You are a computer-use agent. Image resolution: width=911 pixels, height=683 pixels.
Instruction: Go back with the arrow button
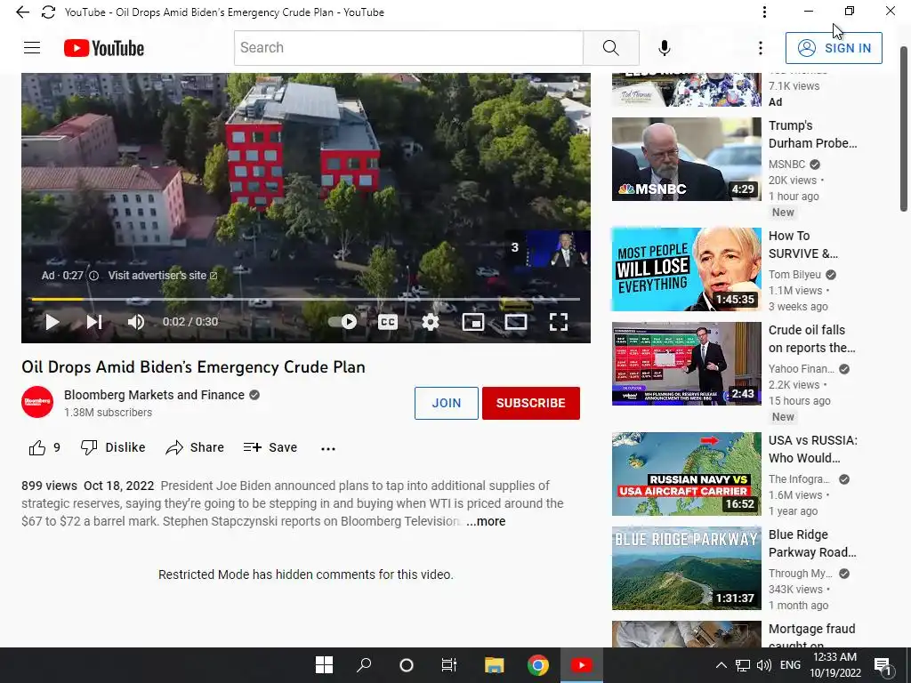[22, 12]
